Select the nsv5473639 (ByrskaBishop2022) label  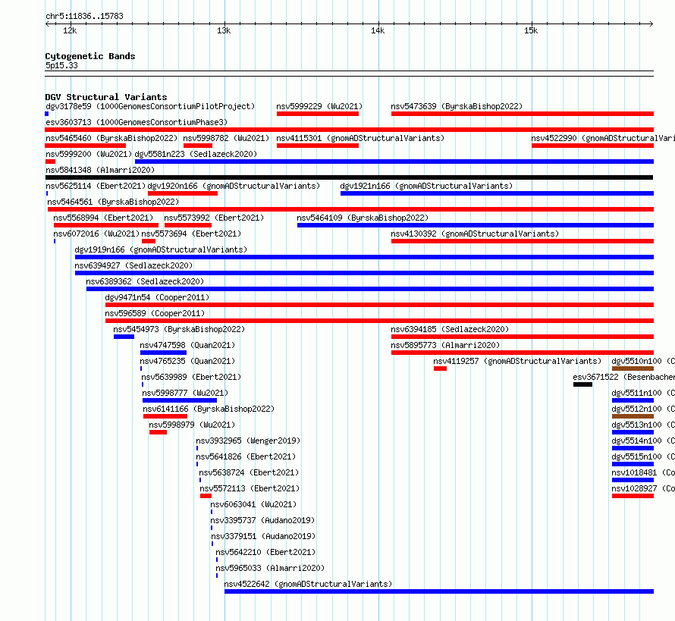click(457, 106)
